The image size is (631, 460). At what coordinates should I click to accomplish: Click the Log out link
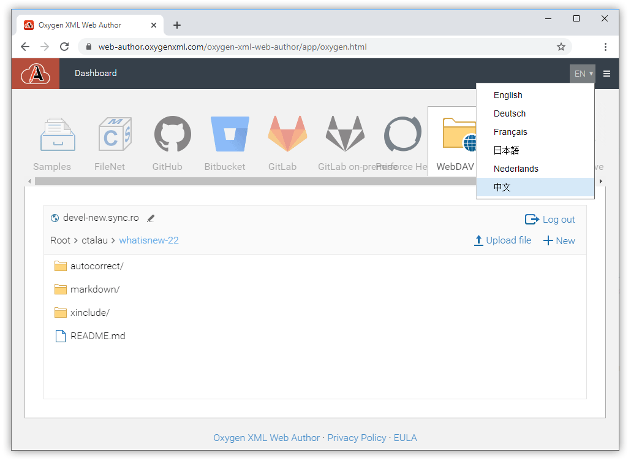(x=559, y=220)
